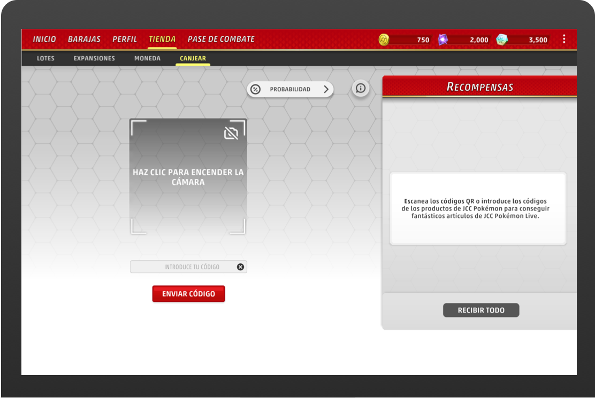595x398 pixels.
Task: Turn on camera in QR scan area
Action: point(188,177)
